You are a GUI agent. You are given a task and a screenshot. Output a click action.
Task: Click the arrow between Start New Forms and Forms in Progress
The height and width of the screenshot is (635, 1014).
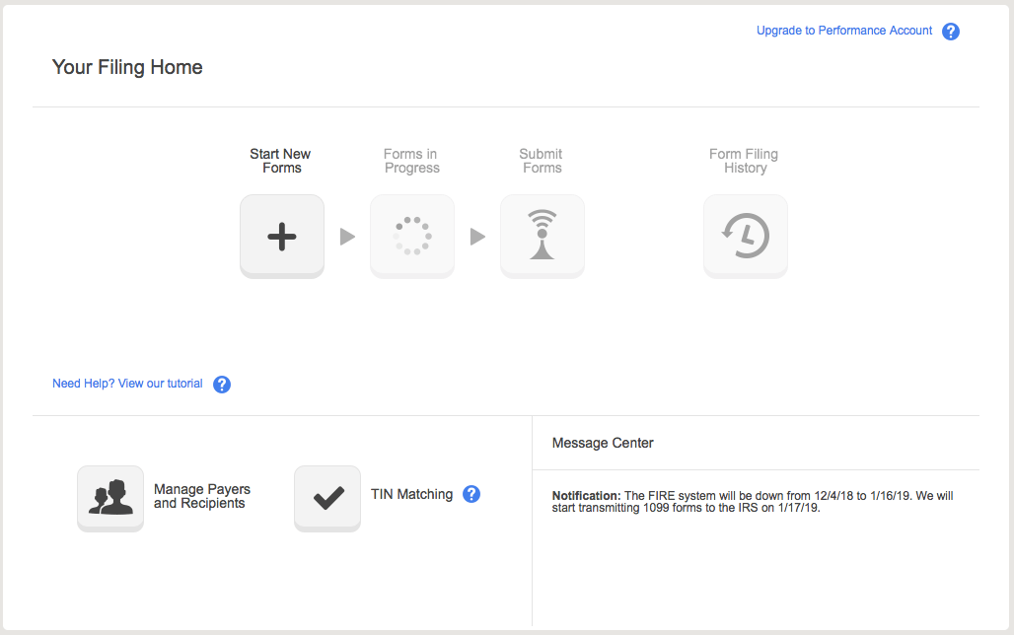click(x=347, y=237)
